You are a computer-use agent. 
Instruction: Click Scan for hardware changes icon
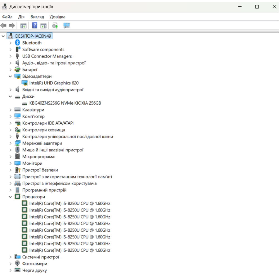pyautogui.click(x=66, y=26)
